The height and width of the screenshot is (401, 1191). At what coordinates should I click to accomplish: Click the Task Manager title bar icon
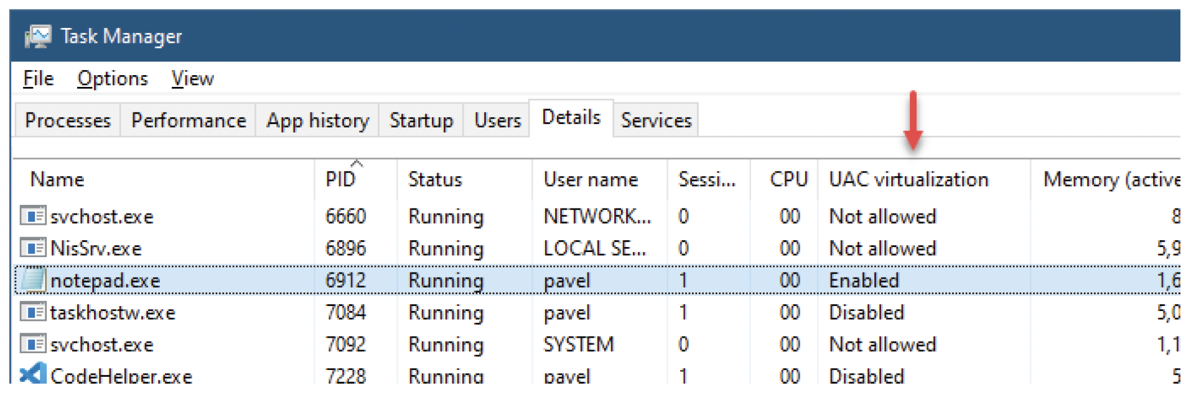tap(37, 36)
